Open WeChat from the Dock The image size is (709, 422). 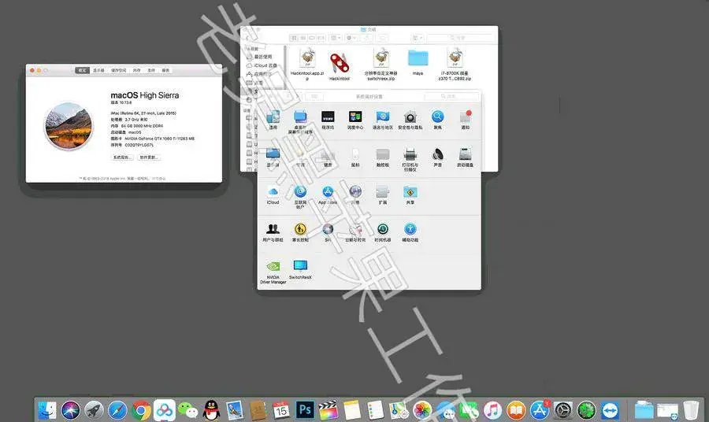(187, 410)
